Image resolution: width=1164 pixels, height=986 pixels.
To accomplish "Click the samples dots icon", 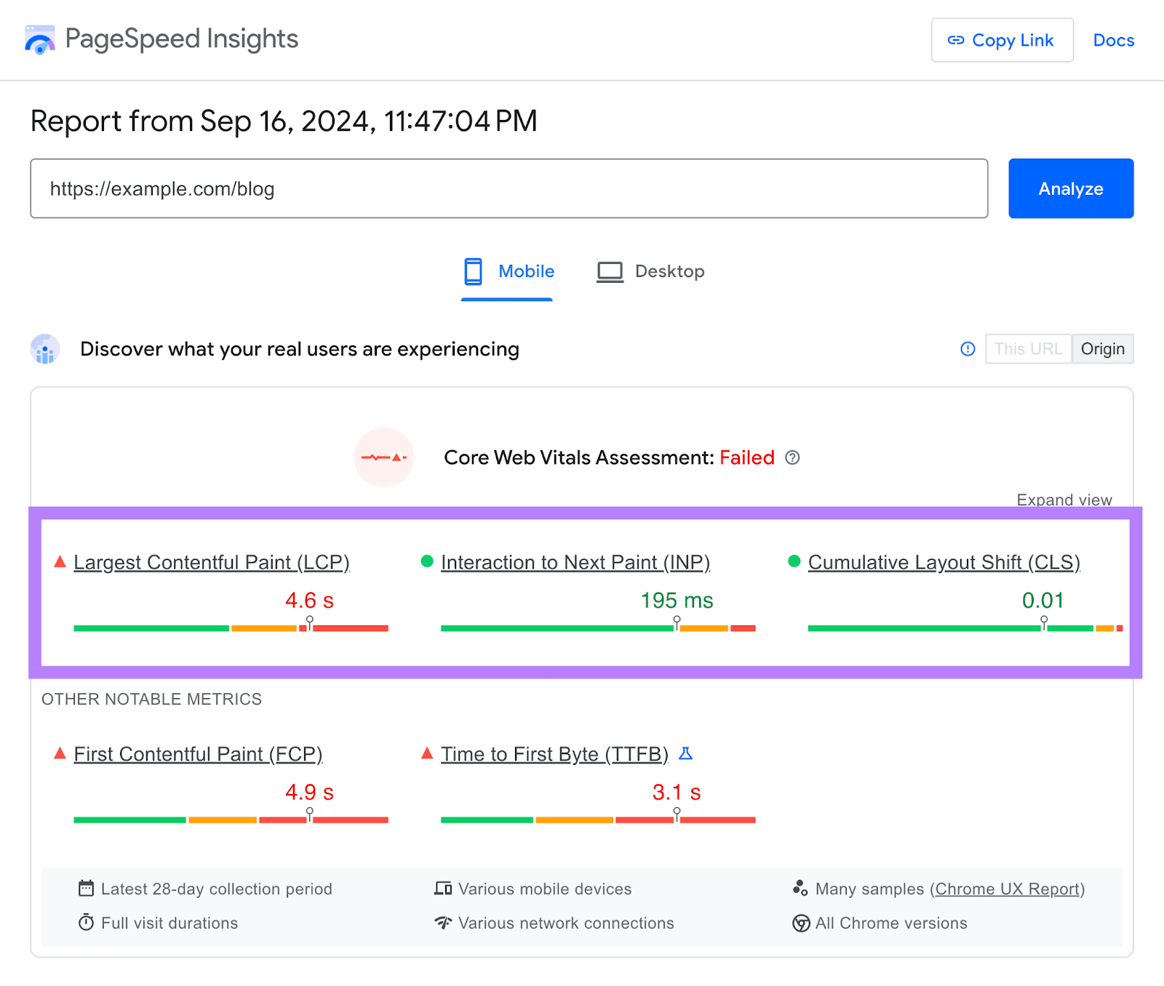I will pyautogui.click(x=800, y=889).
